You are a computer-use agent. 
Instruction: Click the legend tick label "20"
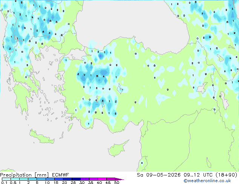click(64, 182)
